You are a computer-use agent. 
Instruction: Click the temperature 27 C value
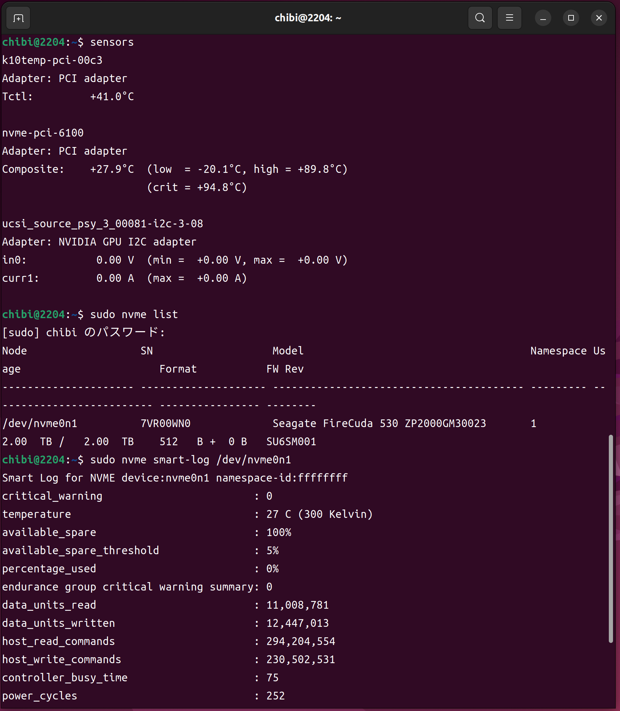pos(278,514)
